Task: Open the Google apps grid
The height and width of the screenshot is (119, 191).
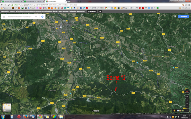Action: [175, 16]
